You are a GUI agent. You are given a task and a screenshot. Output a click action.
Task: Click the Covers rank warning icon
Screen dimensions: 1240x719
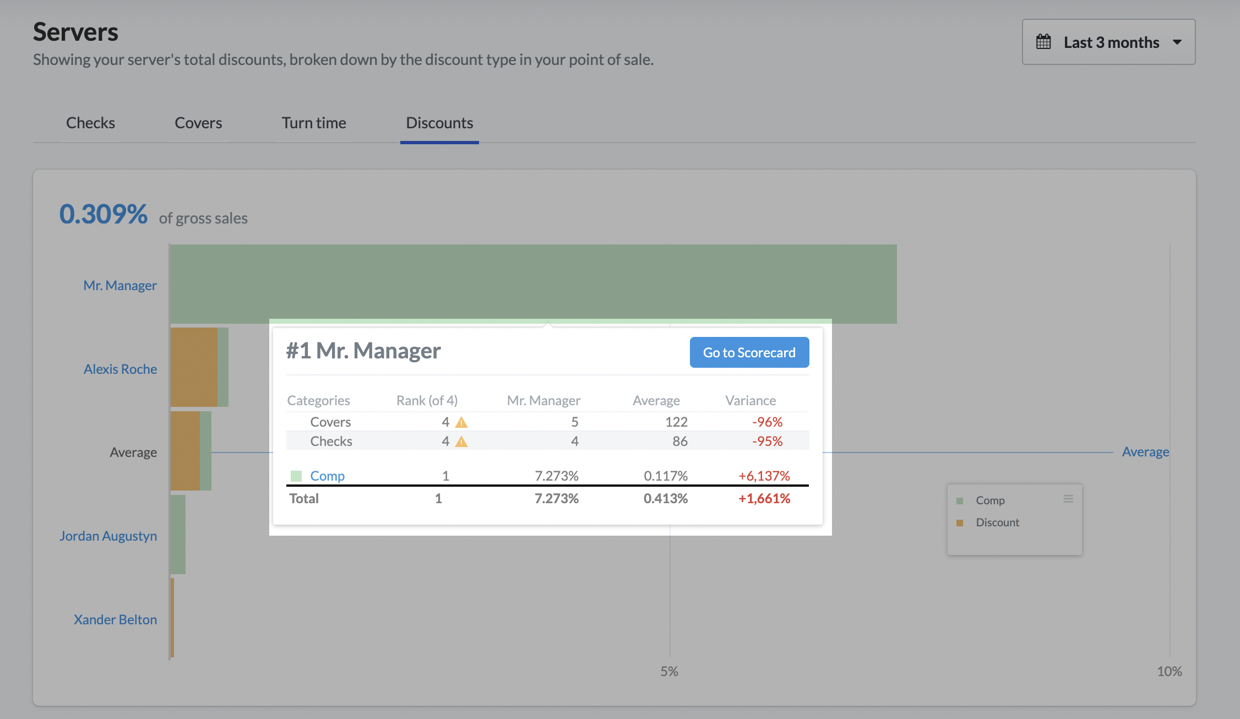(461, 423)
